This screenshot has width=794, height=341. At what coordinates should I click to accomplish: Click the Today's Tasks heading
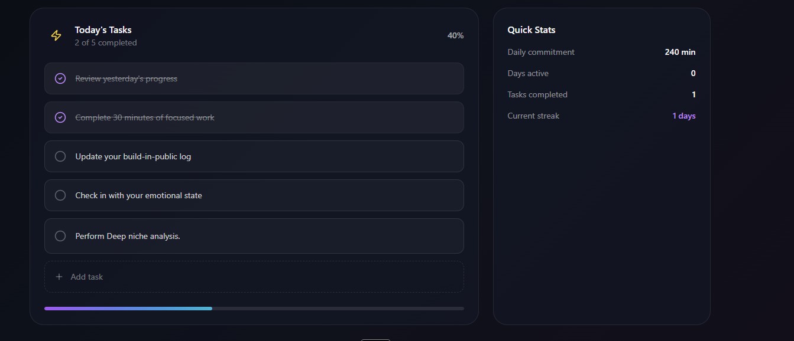(x=103, y=30)
